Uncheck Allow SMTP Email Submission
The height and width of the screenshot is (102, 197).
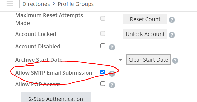click(103, 72)
